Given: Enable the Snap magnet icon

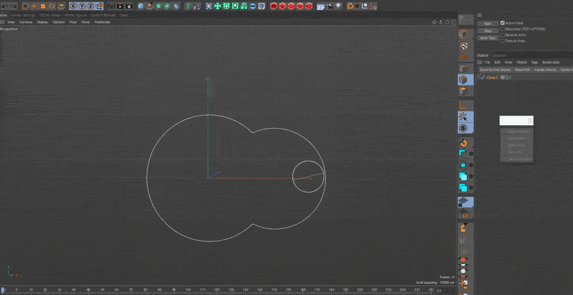Looking at the screenshot, I should click(x=463, y=142).
